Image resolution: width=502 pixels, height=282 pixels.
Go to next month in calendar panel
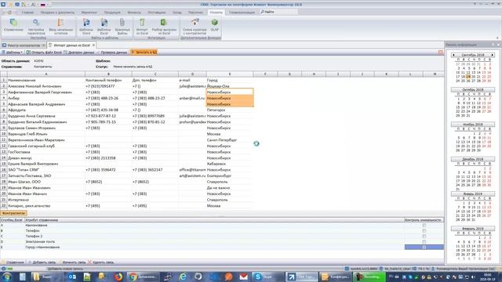[493, 55]
